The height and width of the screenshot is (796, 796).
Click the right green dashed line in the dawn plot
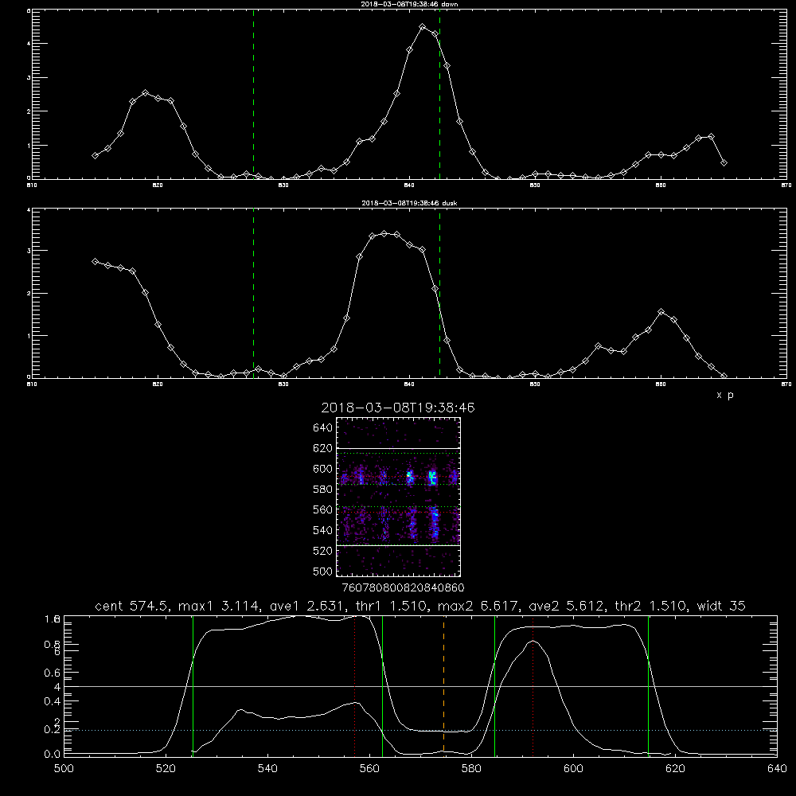pyautogui.click(x=439, y=95)
